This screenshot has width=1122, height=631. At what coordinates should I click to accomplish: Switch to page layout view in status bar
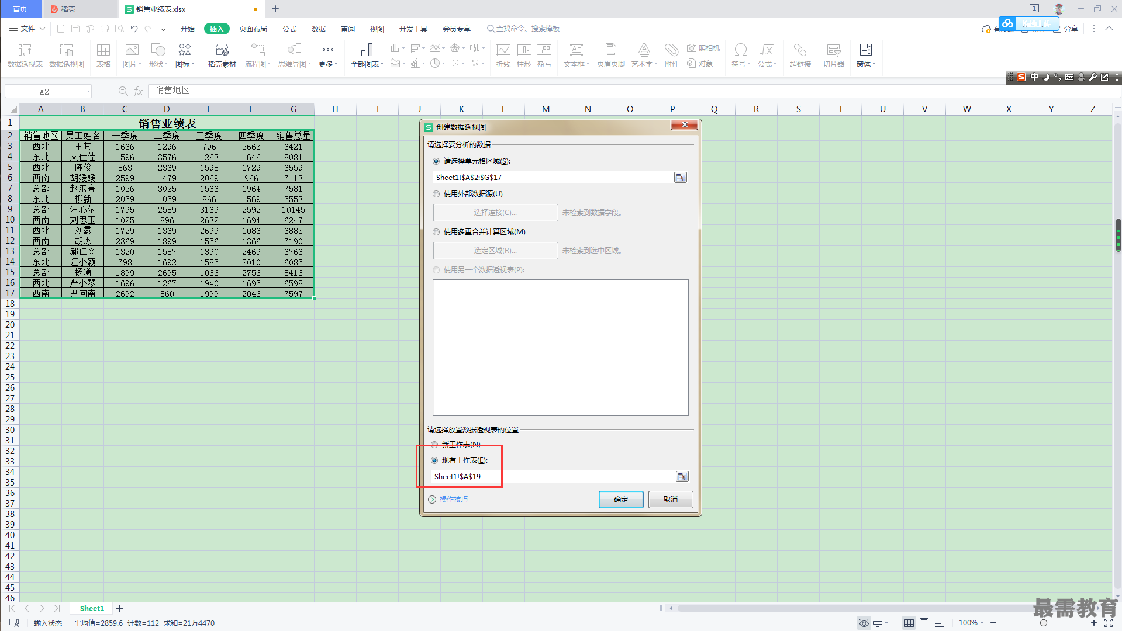point(924,623)
